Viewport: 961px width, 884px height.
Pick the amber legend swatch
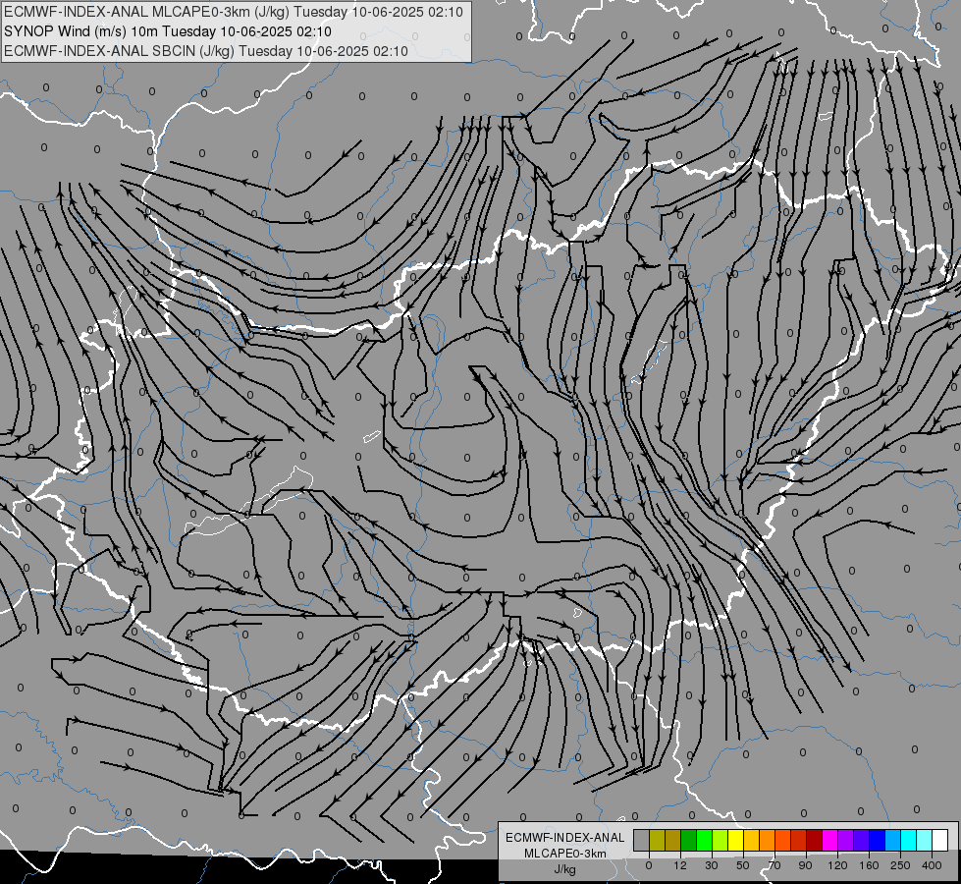(751, 840)
